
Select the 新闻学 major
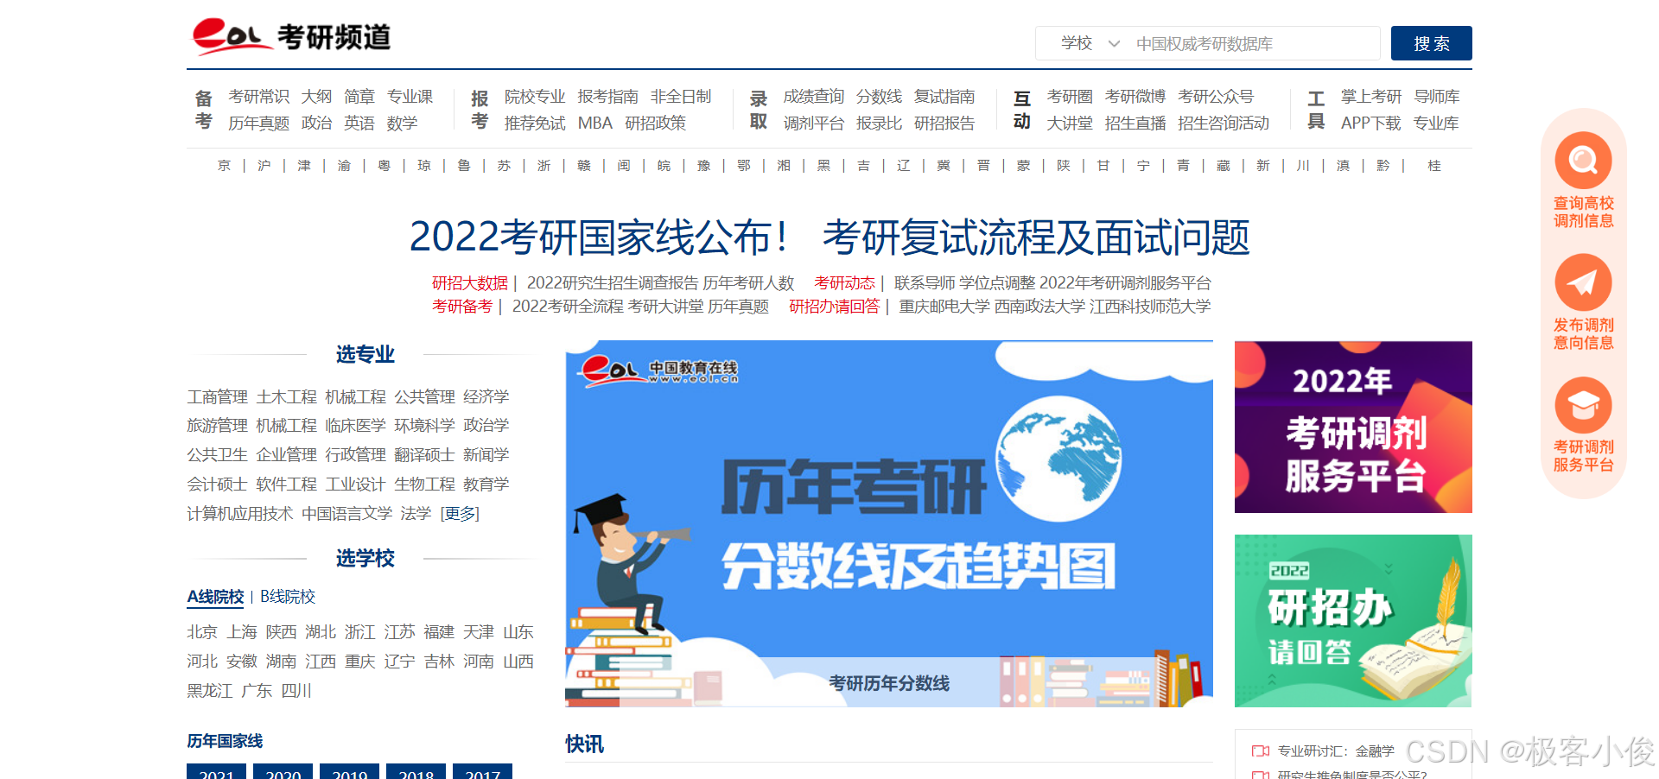[x=486, y=455]
